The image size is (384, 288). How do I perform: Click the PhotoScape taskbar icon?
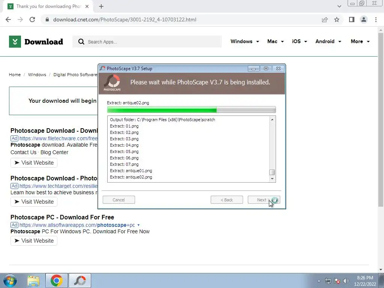[80, 280]
